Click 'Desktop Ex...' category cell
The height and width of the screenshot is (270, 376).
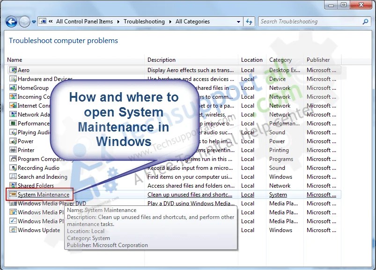(x=285, y=70)
